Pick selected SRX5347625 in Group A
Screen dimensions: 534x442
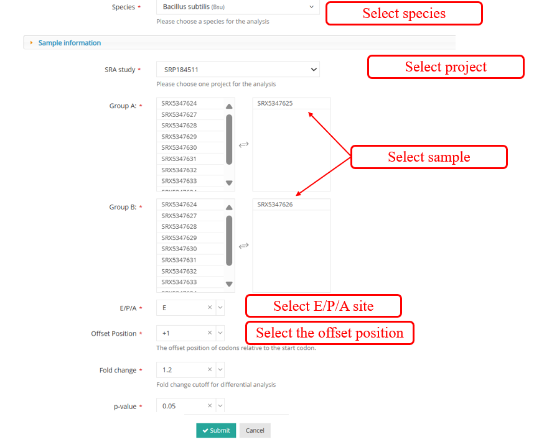[275, 104]
